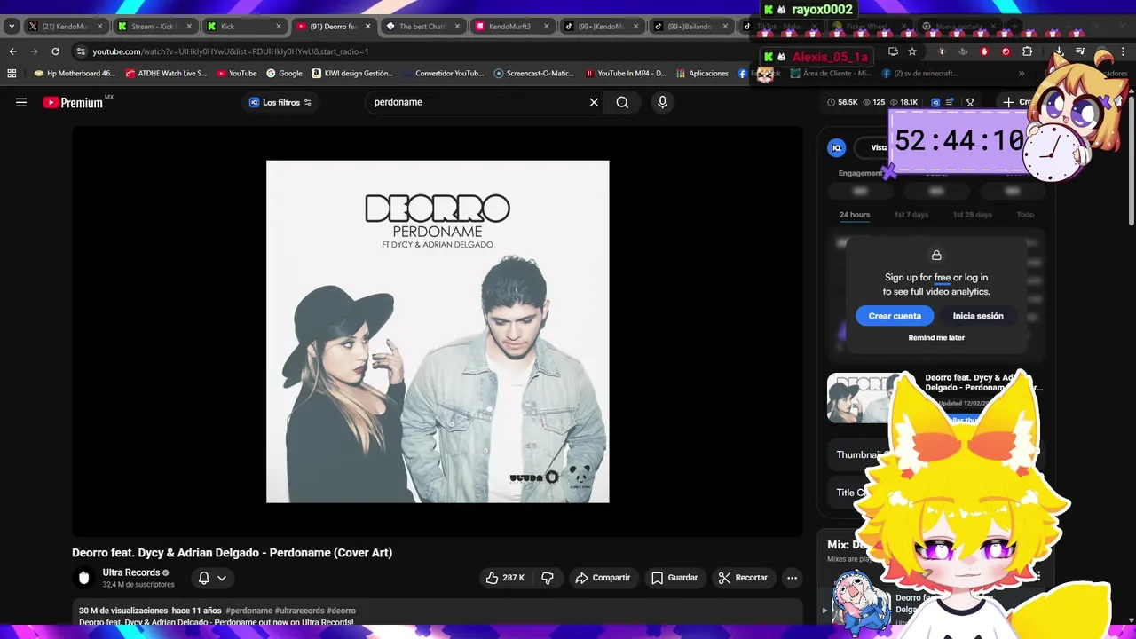
Task: Switch to the '(21) KendoMu' X tab
Action: (x=65, y=27)
